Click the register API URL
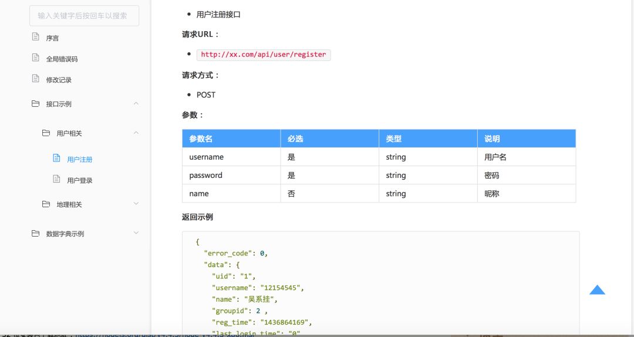 [264, 55]
